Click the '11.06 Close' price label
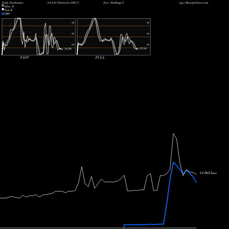The height and width of the screenshot is (229, 229). pos(208,173)
